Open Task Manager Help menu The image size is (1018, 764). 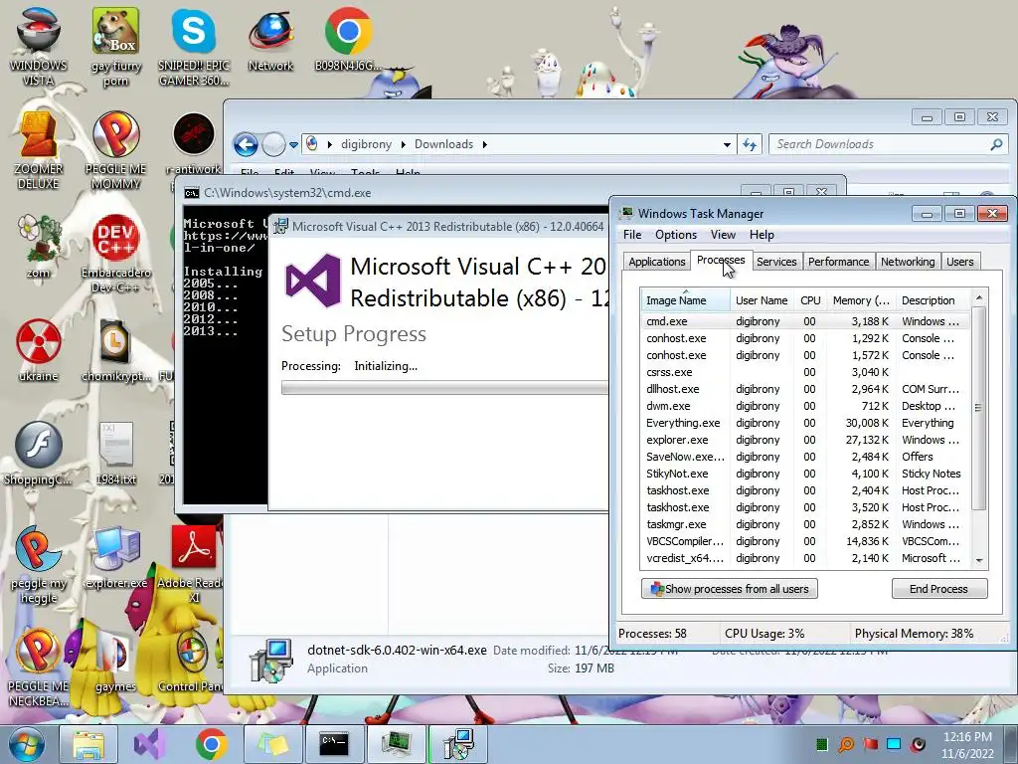(762, 235)
